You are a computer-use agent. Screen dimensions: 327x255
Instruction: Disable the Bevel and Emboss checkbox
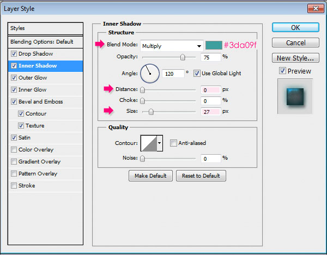(14, 102)
